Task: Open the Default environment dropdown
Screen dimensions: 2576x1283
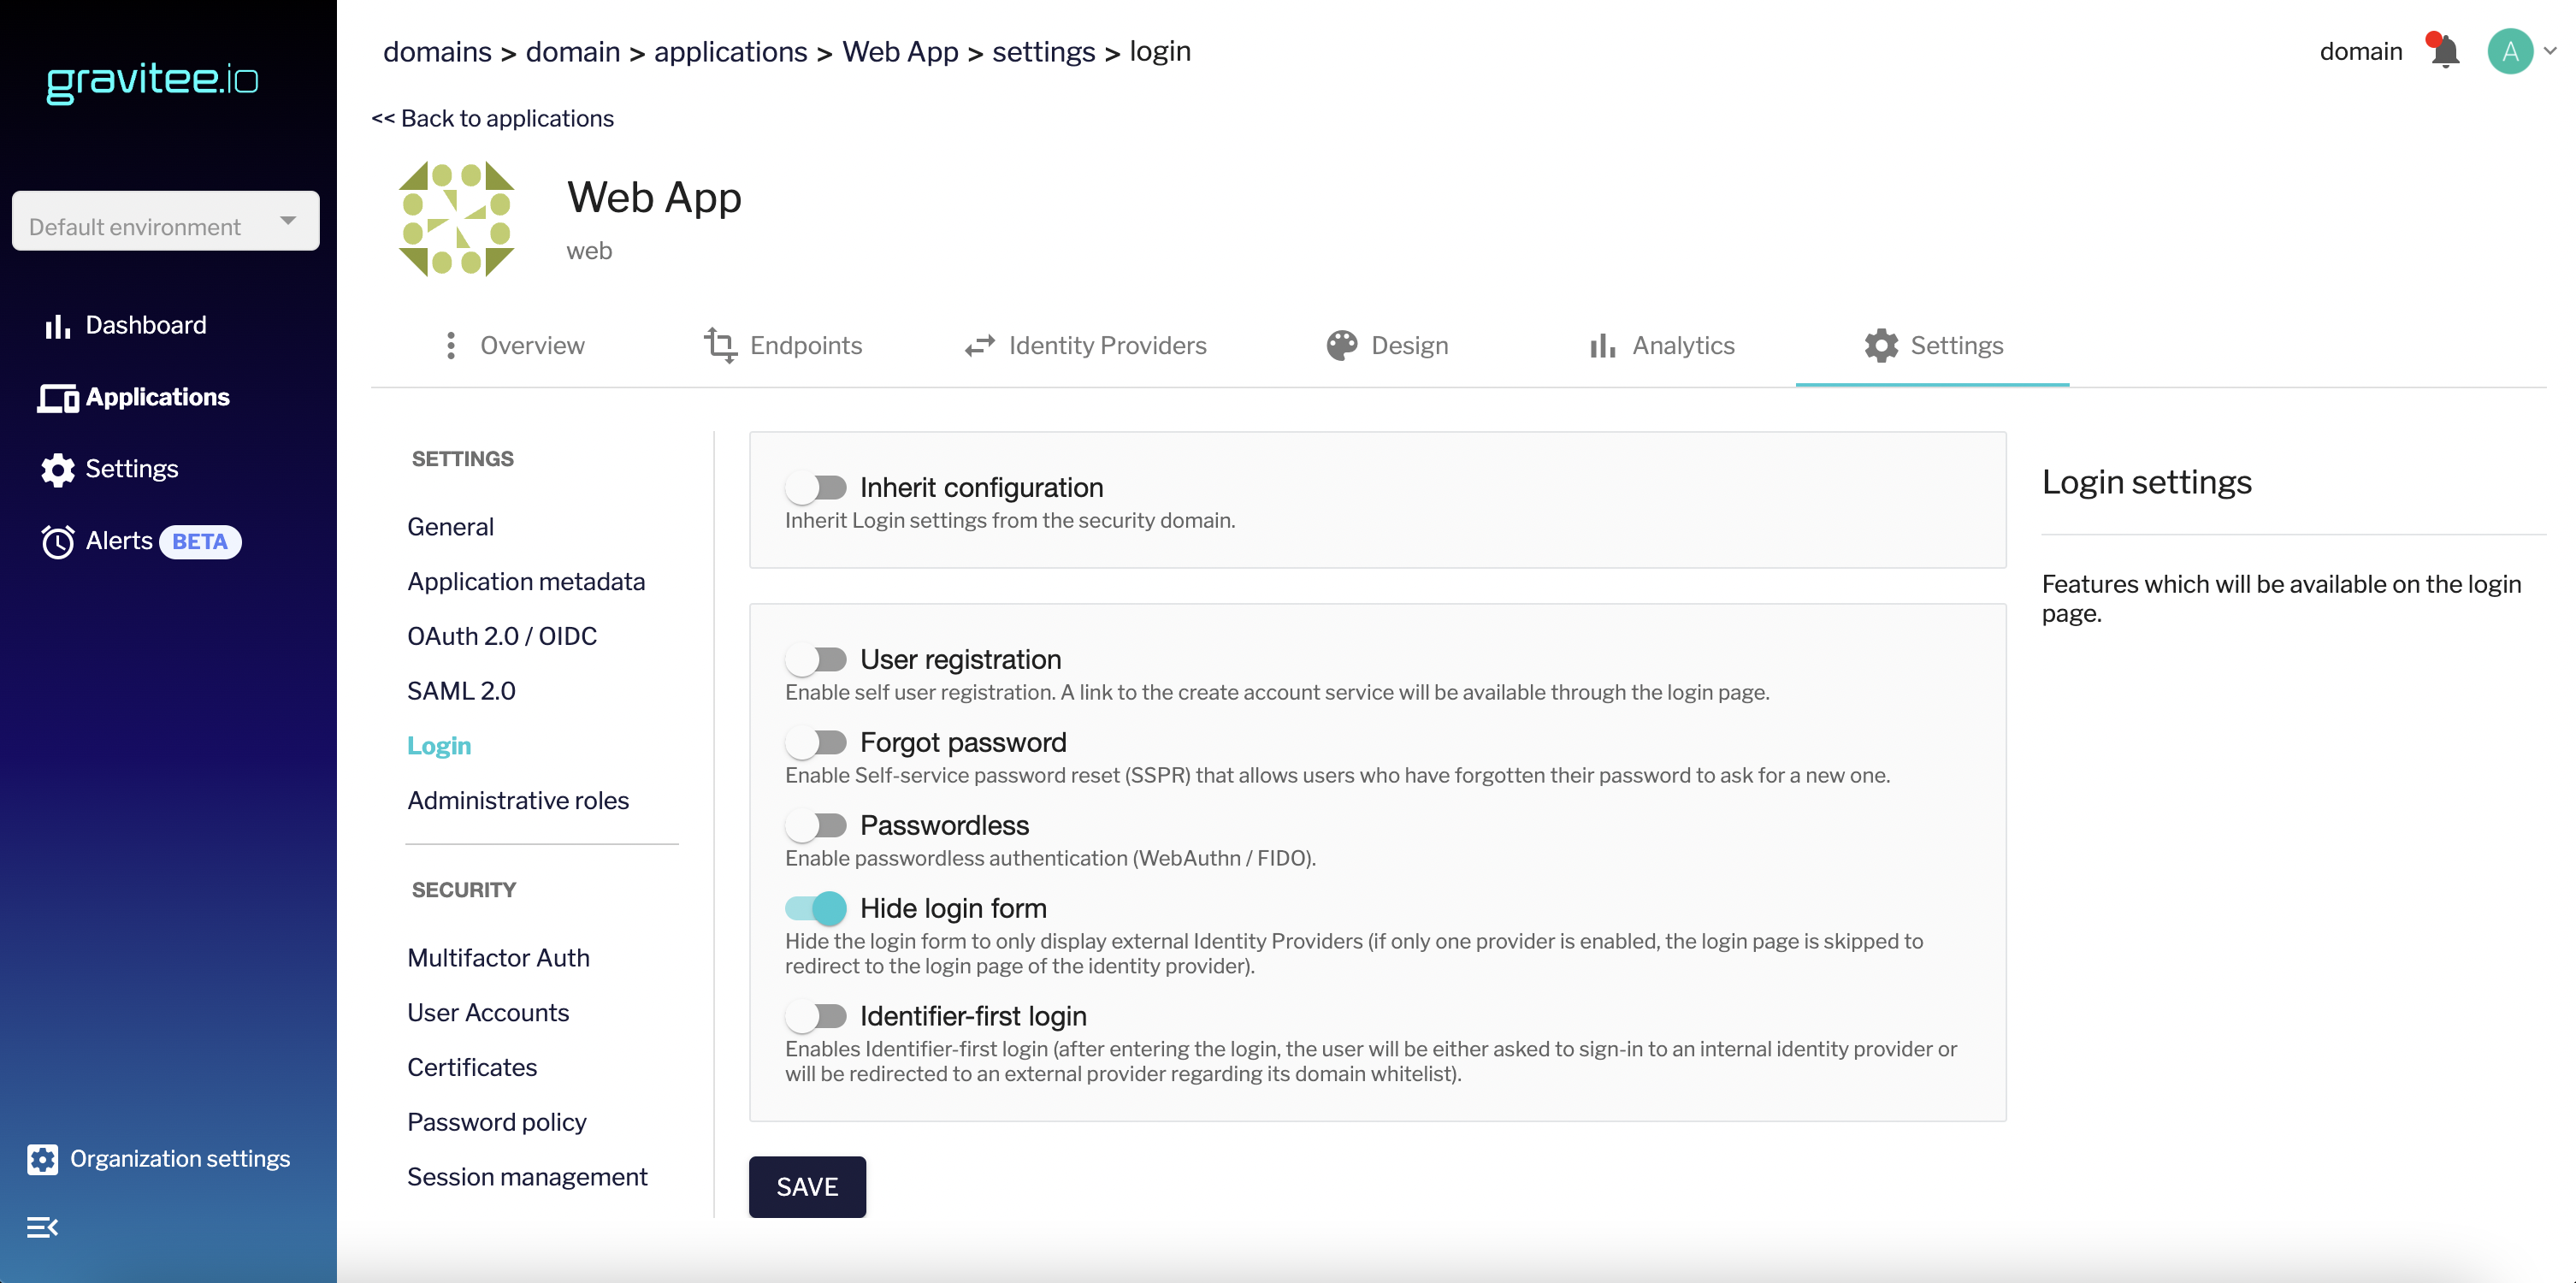Action: point(165,222)
